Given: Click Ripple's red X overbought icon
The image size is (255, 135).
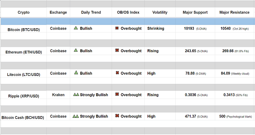Looking at the screenshot, I should tap(117, 95).
